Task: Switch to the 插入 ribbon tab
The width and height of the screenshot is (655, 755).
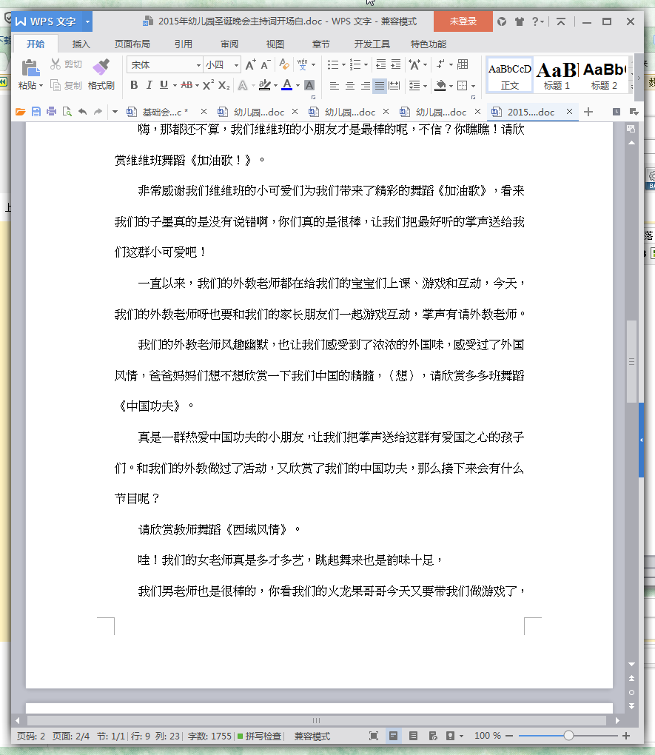Action: pos(81,44)
